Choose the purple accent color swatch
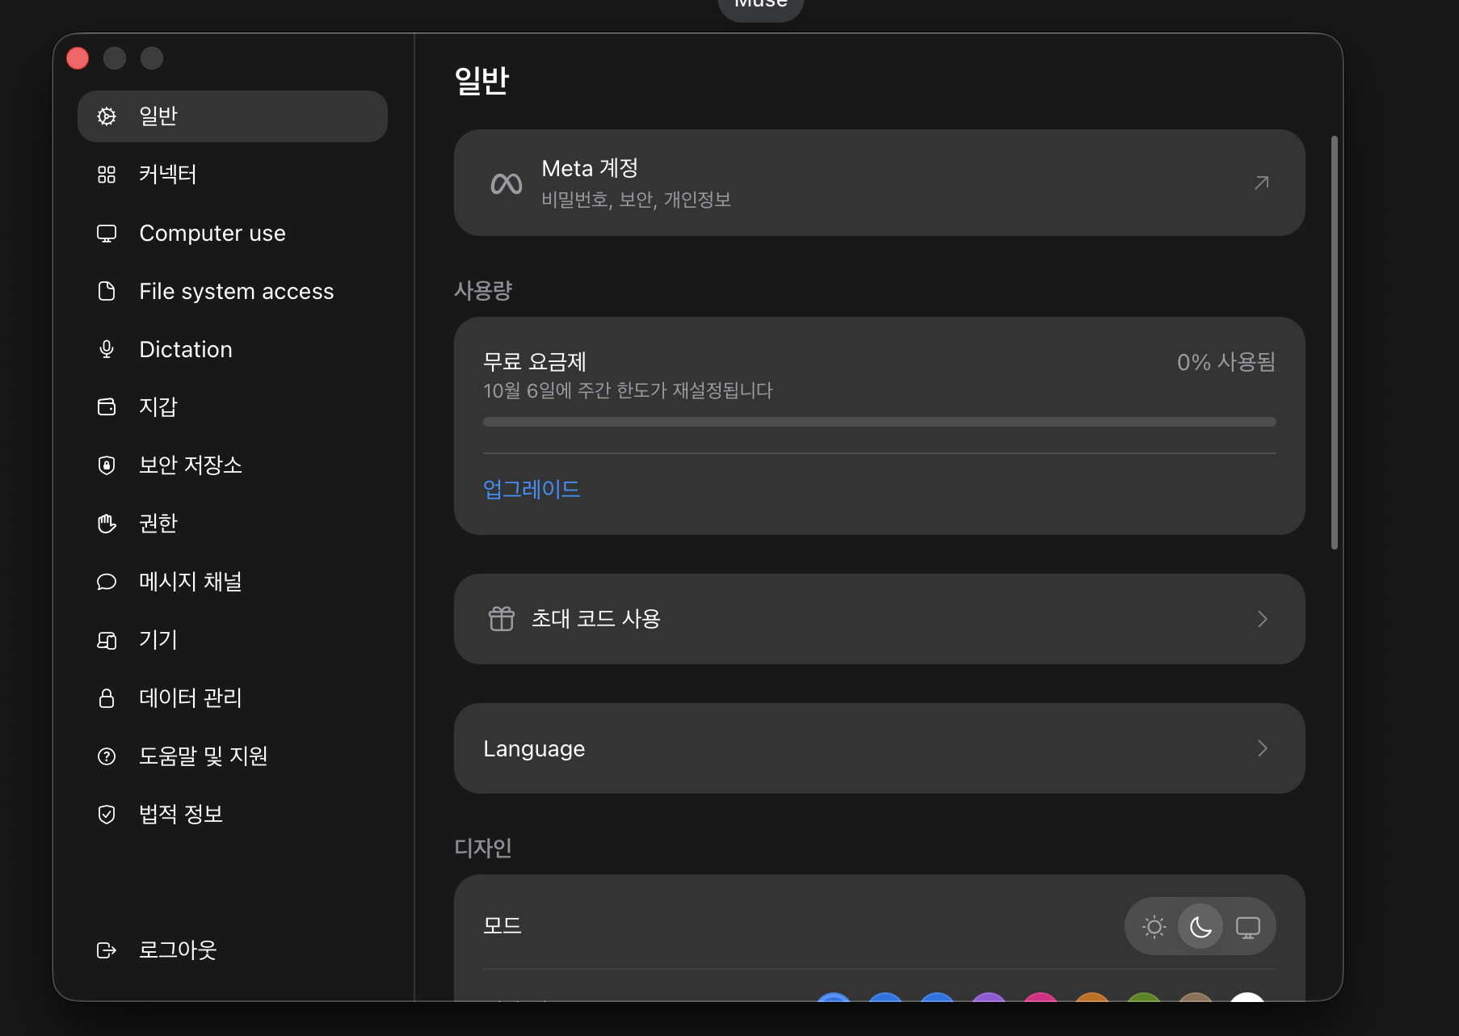Viewport: 1459px width, 1036px height. click(989, 999)
